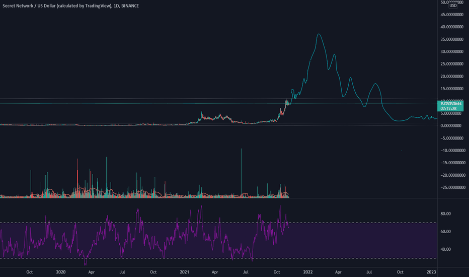Click the Jul label between 2022 and 2023

pyautogui.click(x=369, y=272)
